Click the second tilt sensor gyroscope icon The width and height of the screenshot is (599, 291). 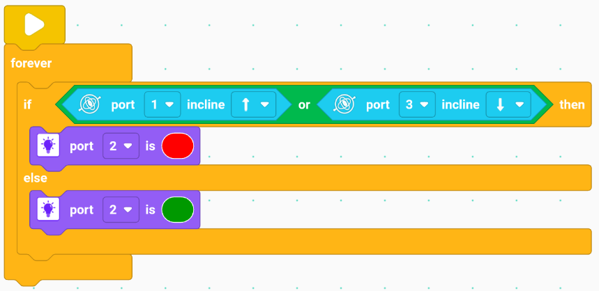tap(345, 104)
